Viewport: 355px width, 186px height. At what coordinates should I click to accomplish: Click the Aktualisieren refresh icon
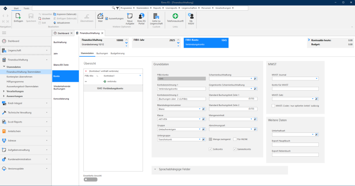pos(54,23)
